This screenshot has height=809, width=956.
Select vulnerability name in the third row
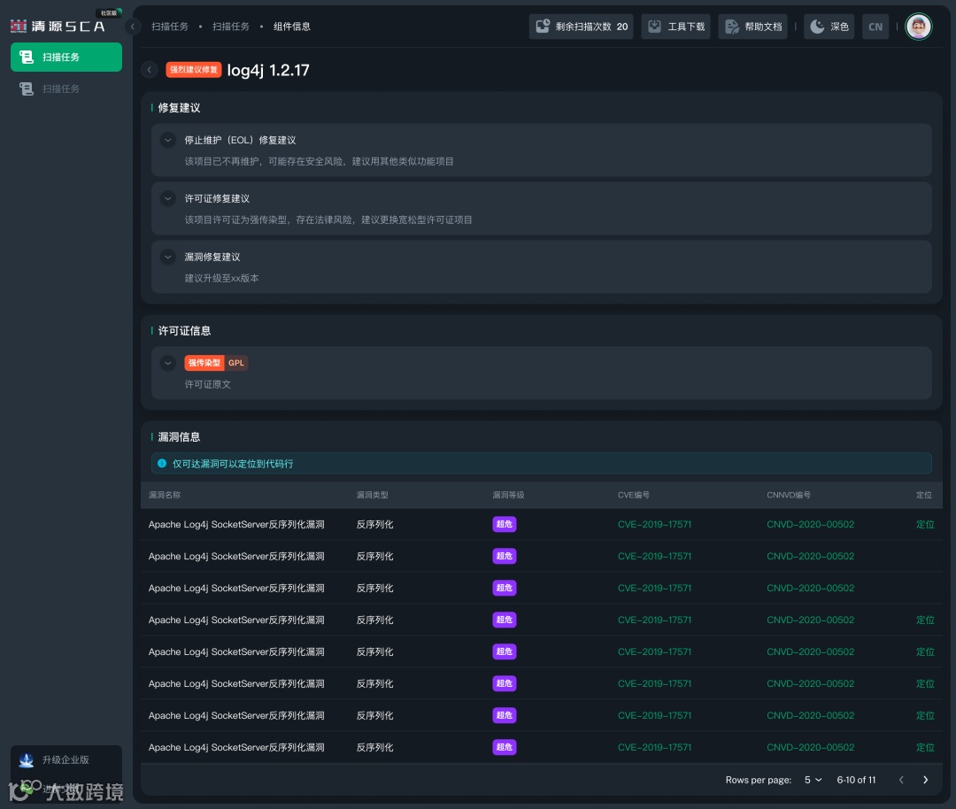[x=236, y=588]
